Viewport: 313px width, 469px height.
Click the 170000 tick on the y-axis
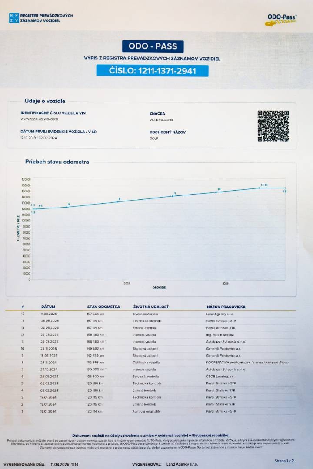[x=26, y=179]
